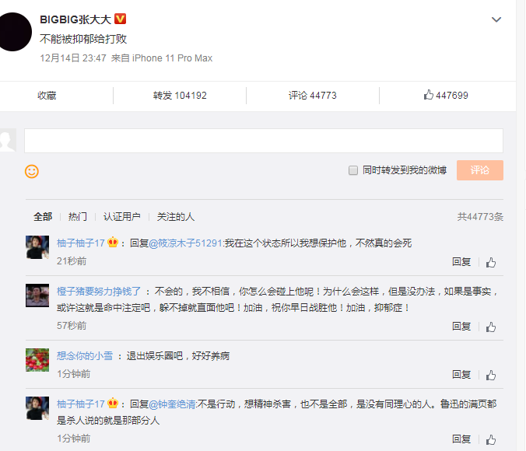Like the 57秒前 comment thumbs-up
The image size is (526, 451).
click(491, 327)
